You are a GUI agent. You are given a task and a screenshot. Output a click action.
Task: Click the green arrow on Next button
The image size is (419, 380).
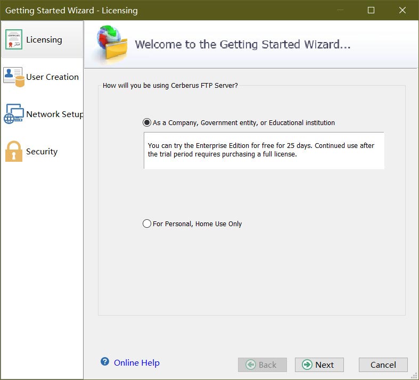tap(307, 365)
